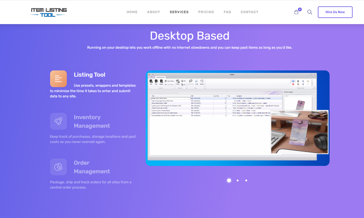Open the FAQ page
Image resolution: width=364 pixels, height=218 pixels.
pos(227,12)
